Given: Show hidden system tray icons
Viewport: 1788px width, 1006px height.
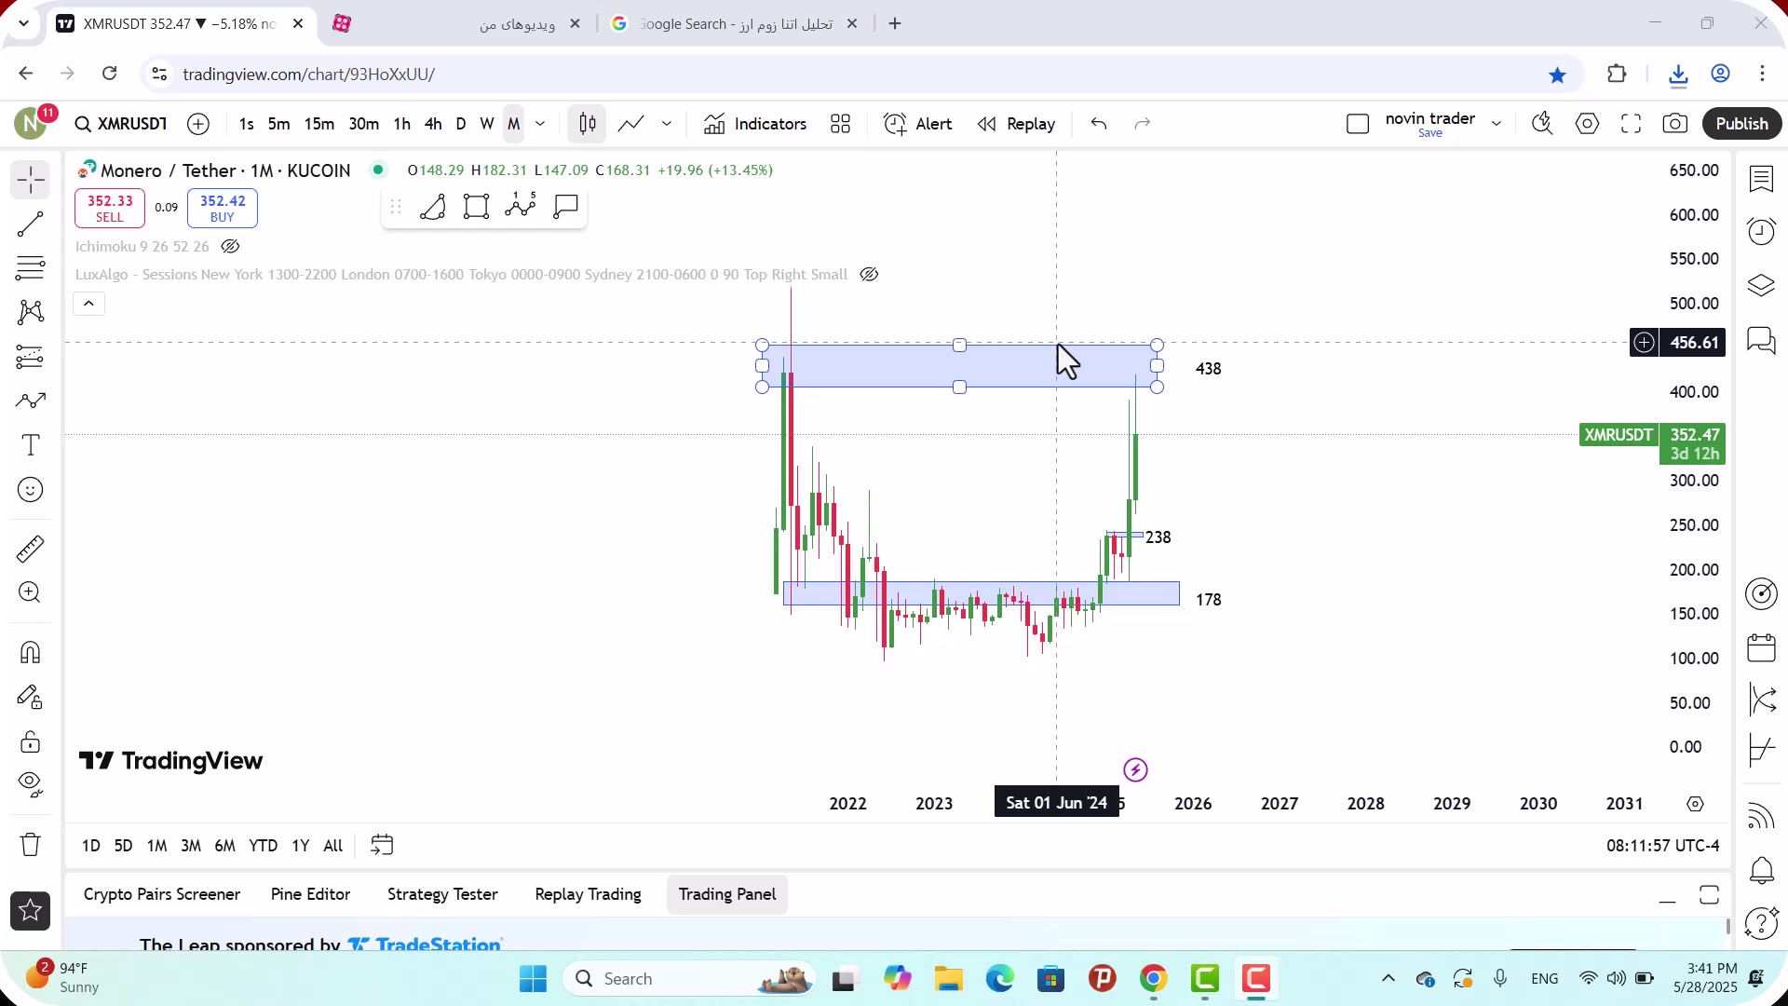Looking at the screenshot, I should pos(1388,978).
